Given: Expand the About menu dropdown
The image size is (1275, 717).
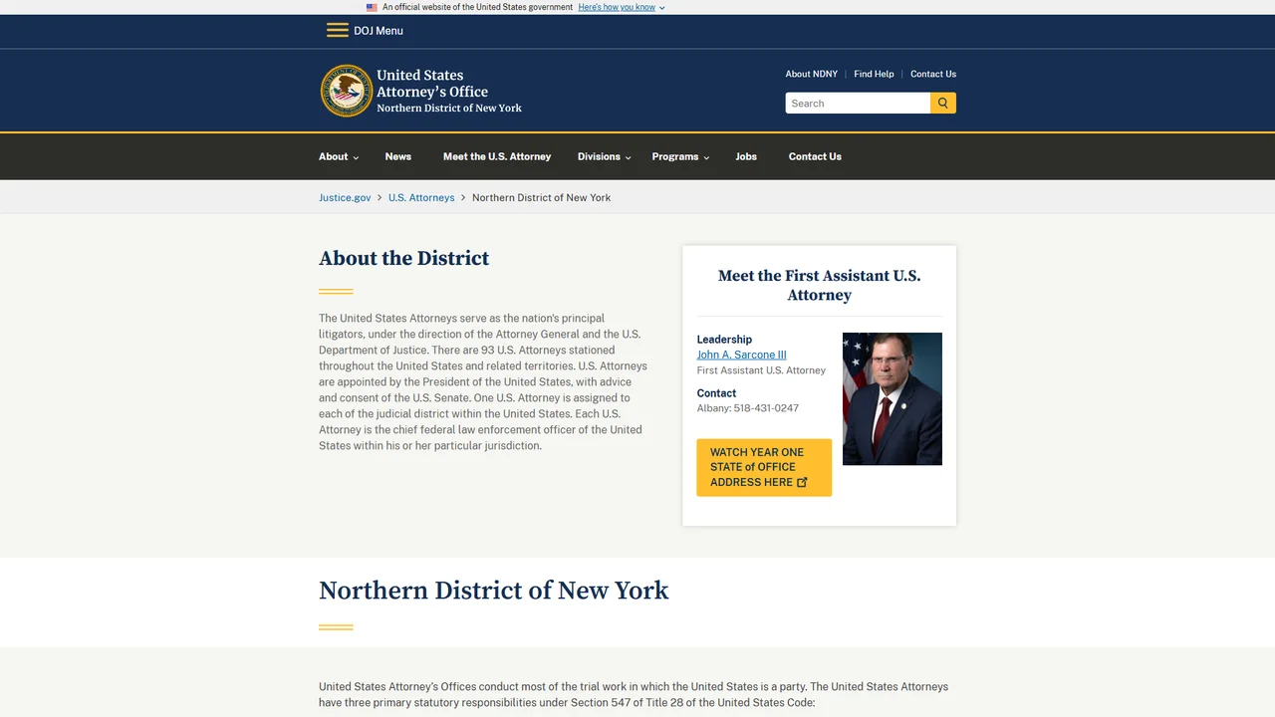Looking at the screenshot, I should (339, 156).
